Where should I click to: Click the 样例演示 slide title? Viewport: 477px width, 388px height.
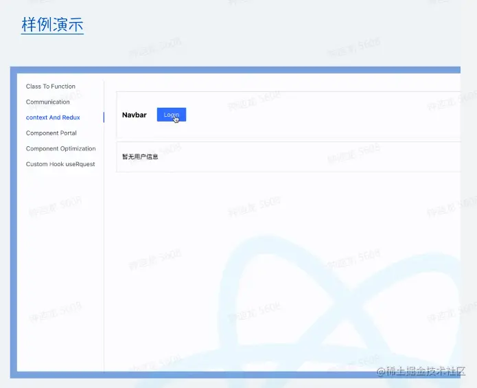52,24
